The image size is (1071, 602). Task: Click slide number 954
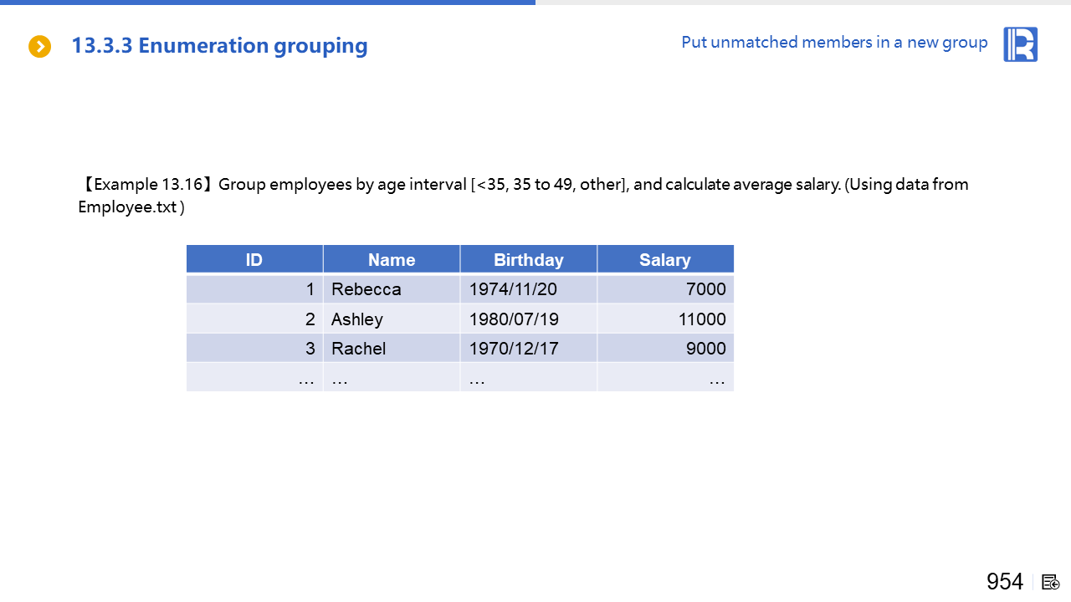coord(1004,582)
